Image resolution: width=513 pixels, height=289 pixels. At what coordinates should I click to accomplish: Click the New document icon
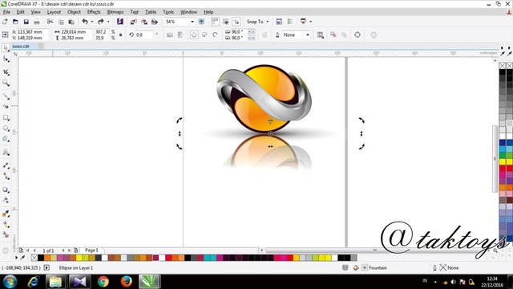click(5, 22)
